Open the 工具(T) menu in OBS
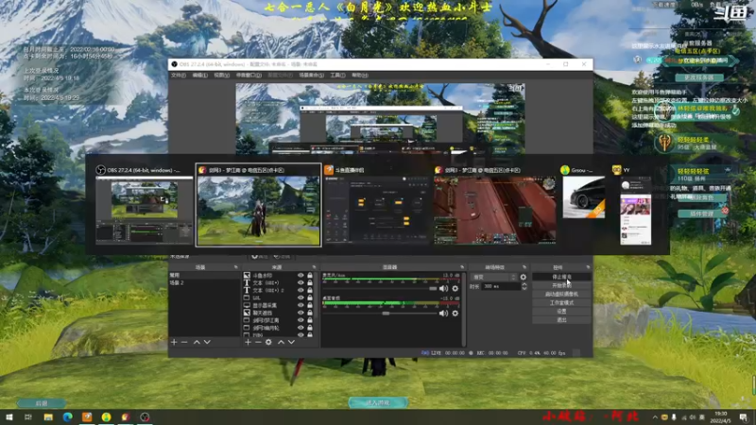The width and height of the screenshot is (756, 425). (x=337, y=76)
